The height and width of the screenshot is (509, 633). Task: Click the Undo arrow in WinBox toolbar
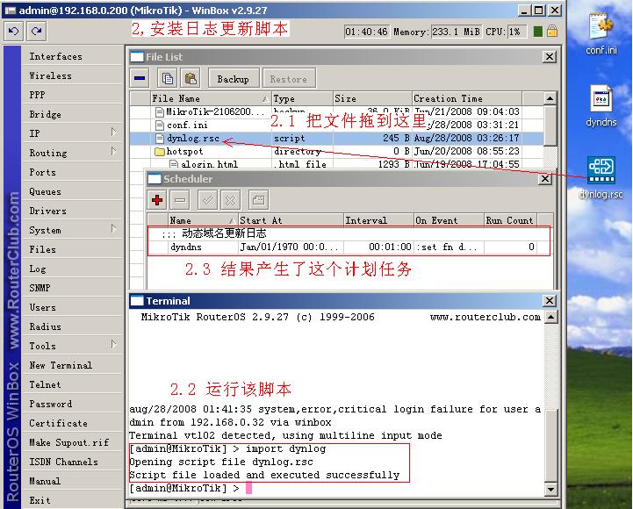[14, 31]
